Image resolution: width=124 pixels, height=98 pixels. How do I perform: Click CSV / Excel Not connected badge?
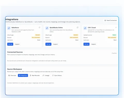click(112, 37)
